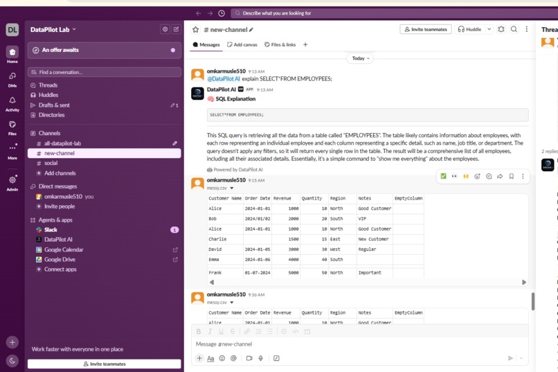The image size is (558, 372).
Task: Toggle strikethrough formatting in composer
Action: tap(233, 331)
